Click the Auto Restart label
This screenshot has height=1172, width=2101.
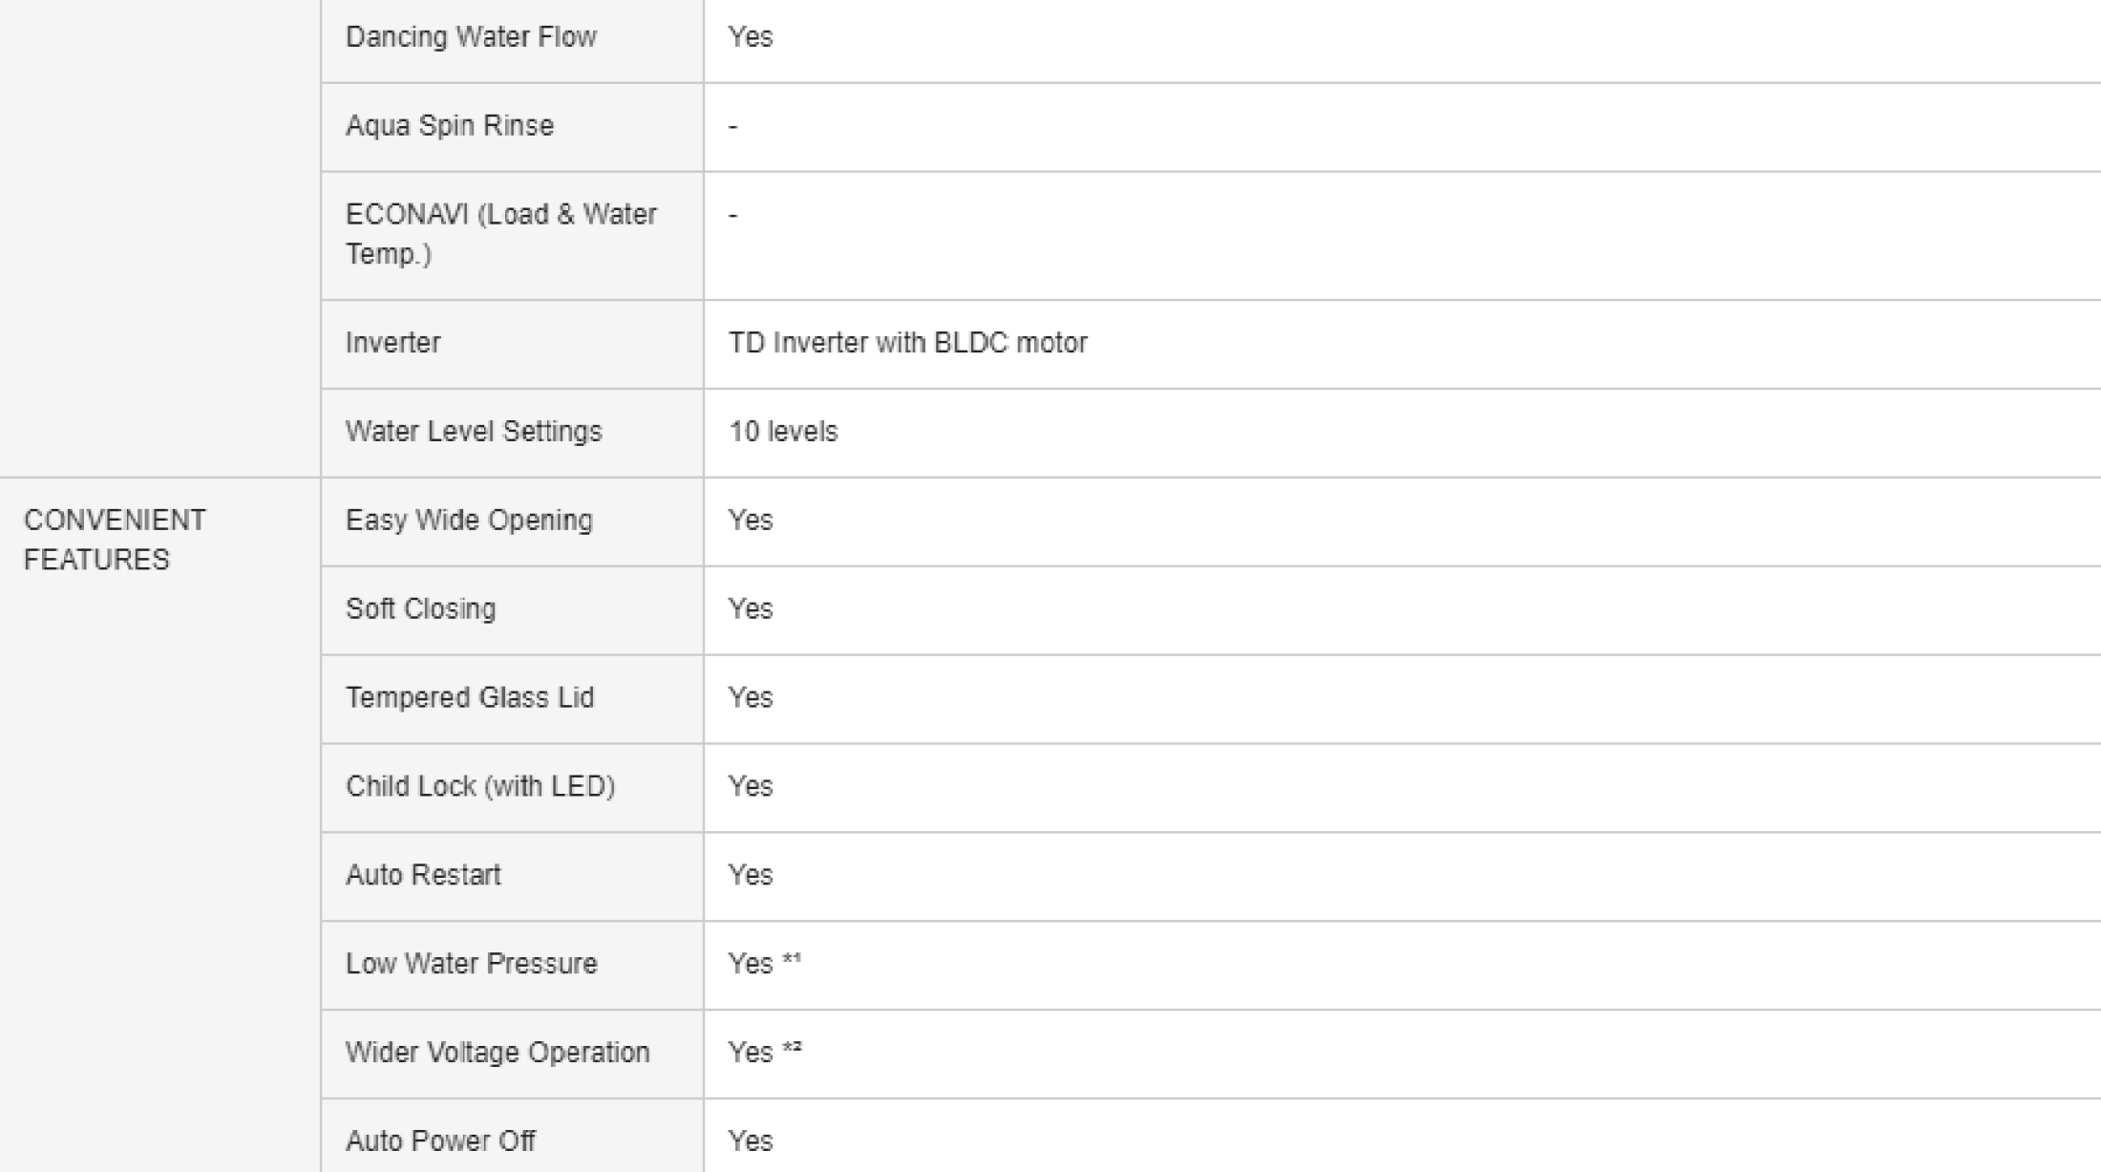point(423,876)
